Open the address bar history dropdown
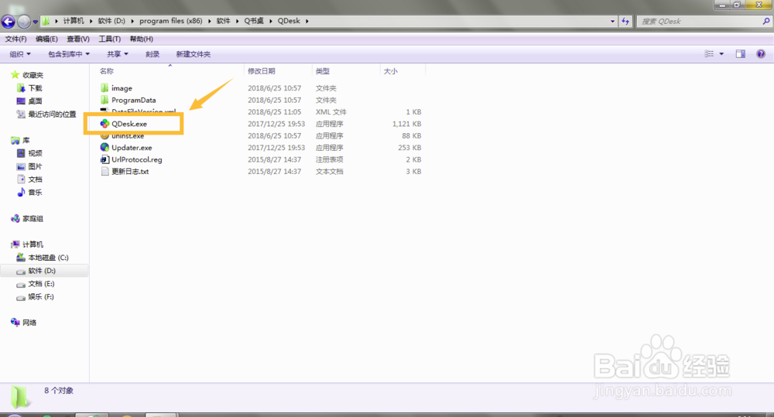Image resolution: width=774 pixels, height=417 pixels. click(612, 21)
